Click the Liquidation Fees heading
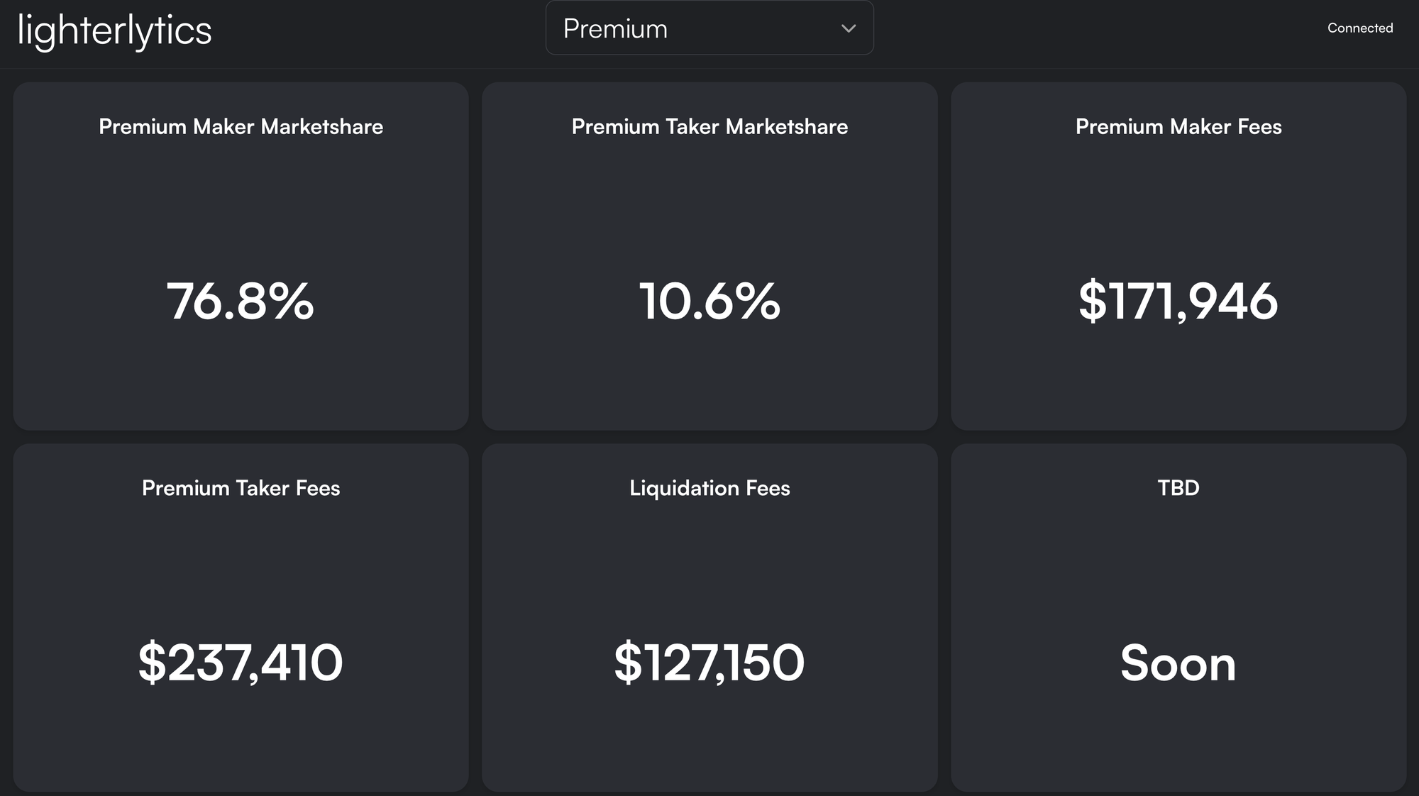This screenshot has width=1419, height=796. click(709, 488)
